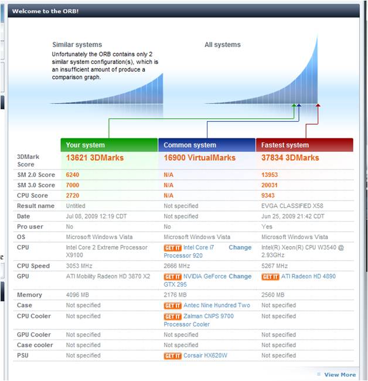Open Corsair HX620W PSU link

(x=205, y=356)
